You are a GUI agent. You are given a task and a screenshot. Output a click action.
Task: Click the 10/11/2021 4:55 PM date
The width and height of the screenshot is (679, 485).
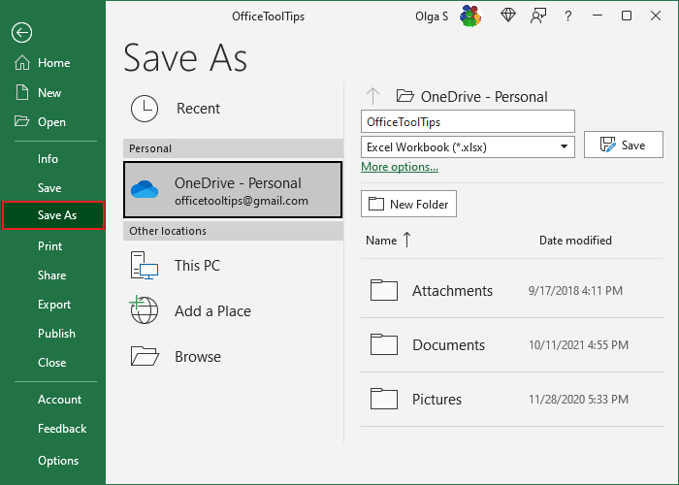click(x=578, y=345)
